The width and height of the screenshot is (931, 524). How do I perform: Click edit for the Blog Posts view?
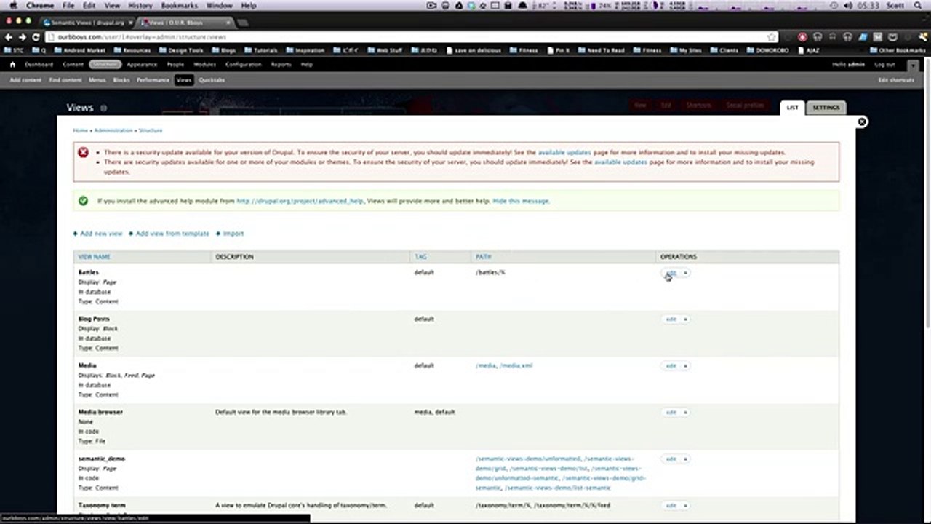(671, 319)
